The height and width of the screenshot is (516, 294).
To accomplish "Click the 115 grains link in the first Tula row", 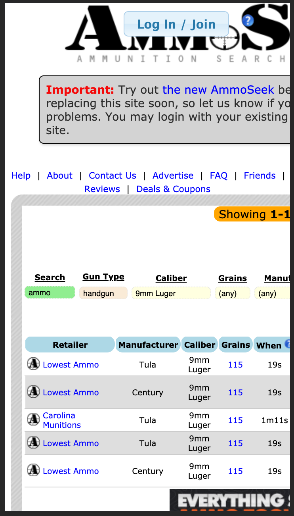I will tap(235, 364).
